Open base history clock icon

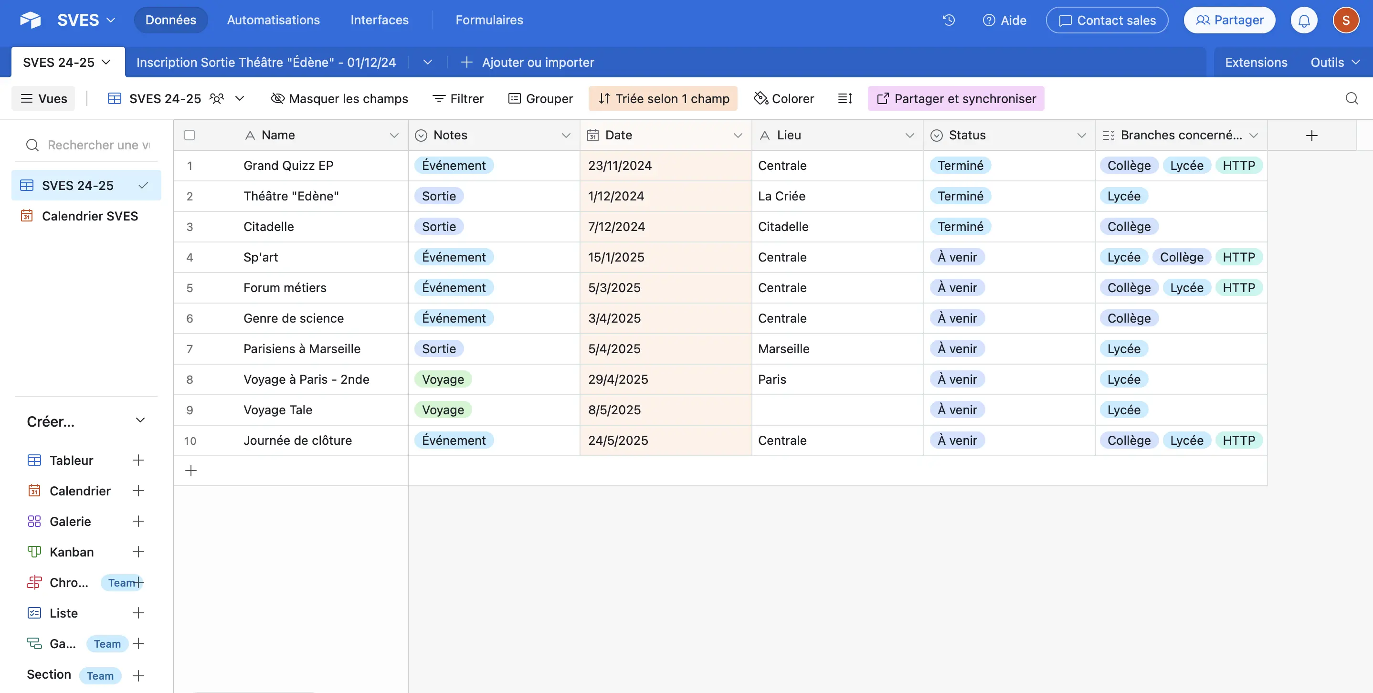[x=949, y=20]
